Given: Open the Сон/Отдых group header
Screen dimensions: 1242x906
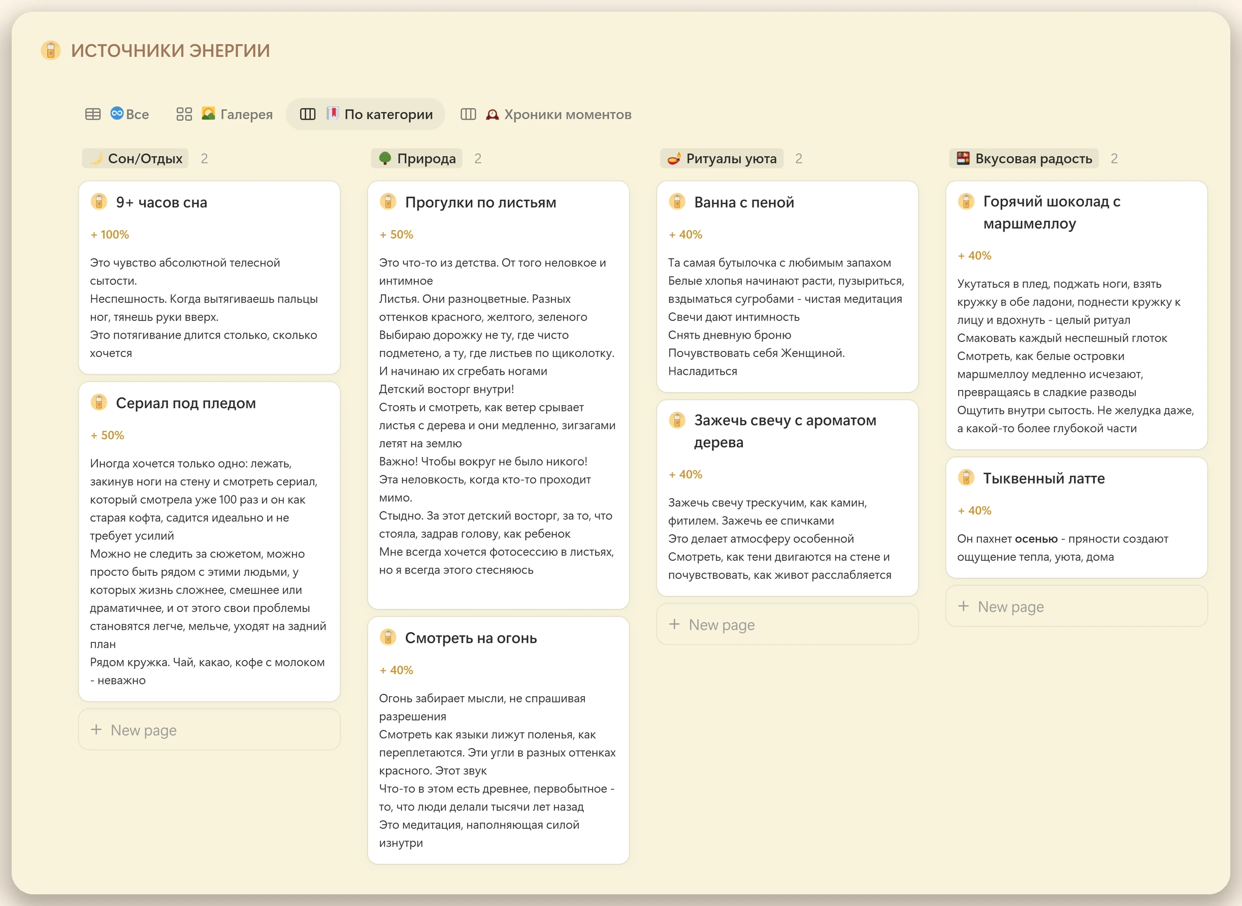Looking at the screenshot, I should coord(136,158).
